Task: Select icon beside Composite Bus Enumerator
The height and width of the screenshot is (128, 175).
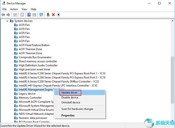Action: [x=16, y=57]
